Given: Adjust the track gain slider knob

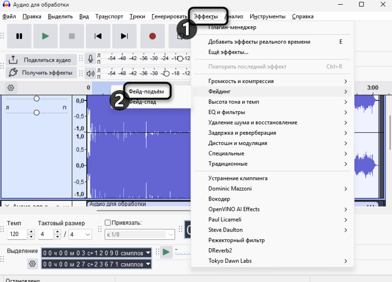Looking at the screenshot, I should click(x=36, y=98).
